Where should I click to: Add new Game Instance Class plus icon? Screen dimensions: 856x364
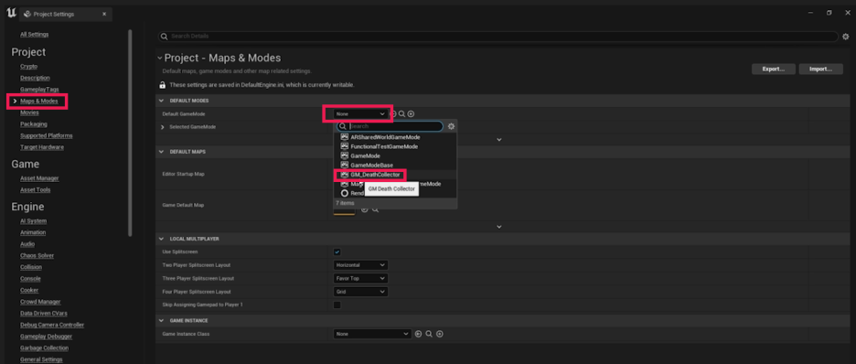tap(440, 334)
